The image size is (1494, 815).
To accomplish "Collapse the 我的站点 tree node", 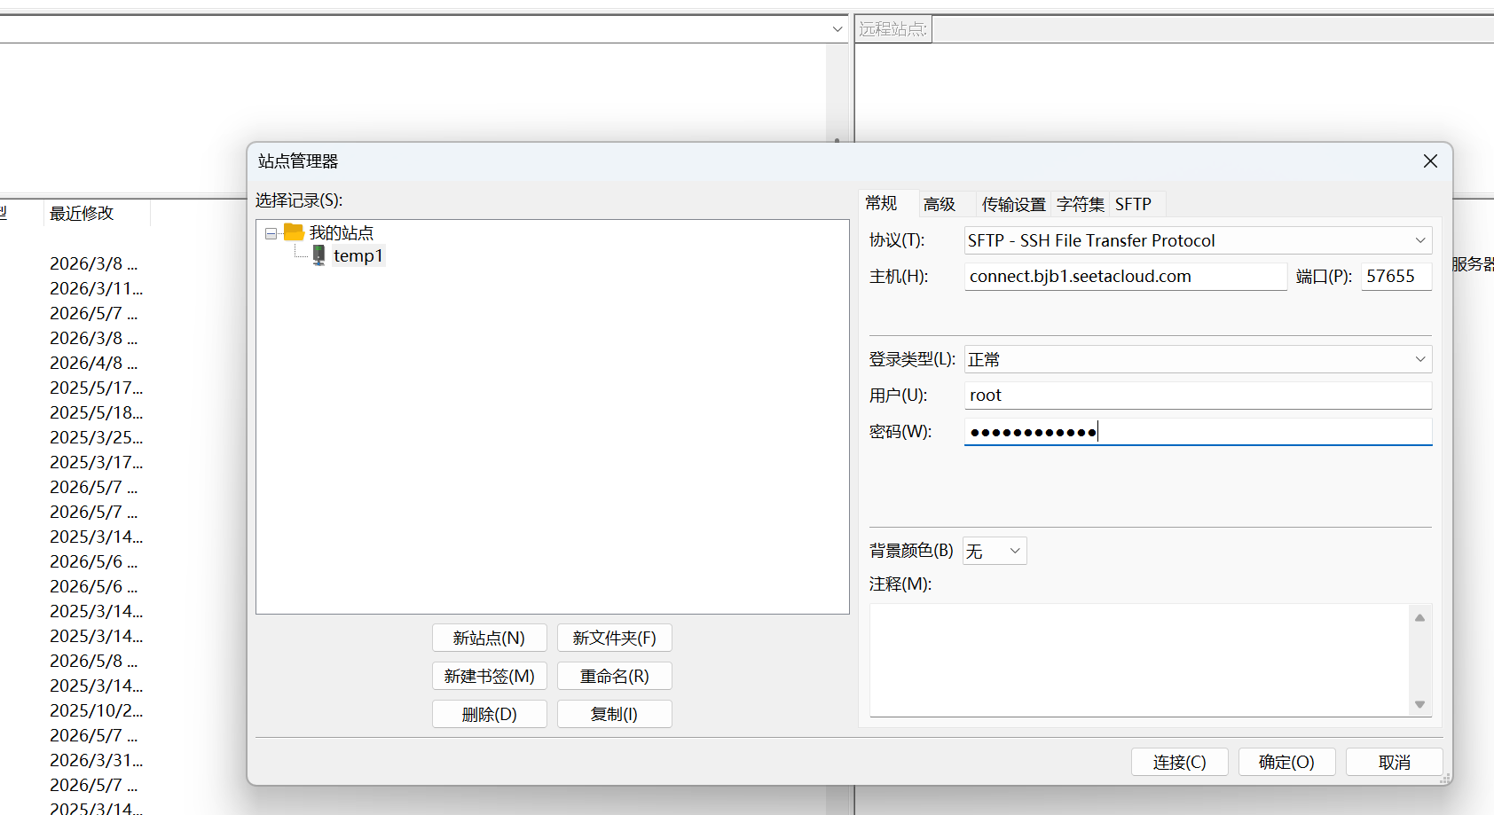I will 271,233.
